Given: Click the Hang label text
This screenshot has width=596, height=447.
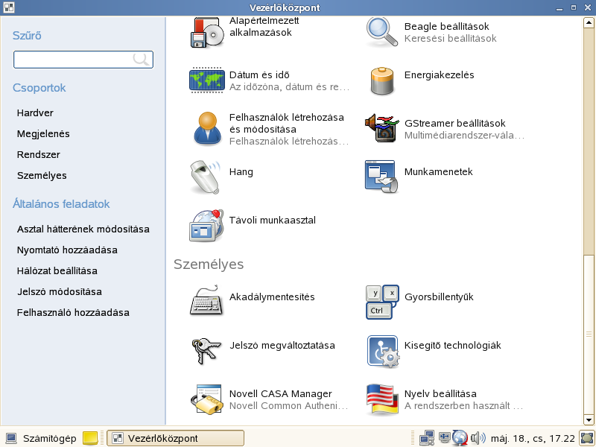Looking at the screenshot, I should coord(241,172).
